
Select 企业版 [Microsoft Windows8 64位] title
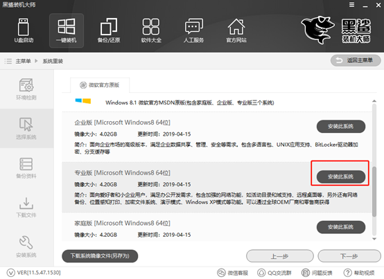pyautogui.click(x=122, y=123)
